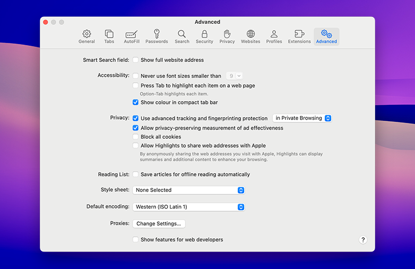Enable Show features for web developers
The width and height of the screenshot is (415, 269).
click(135, 239)
